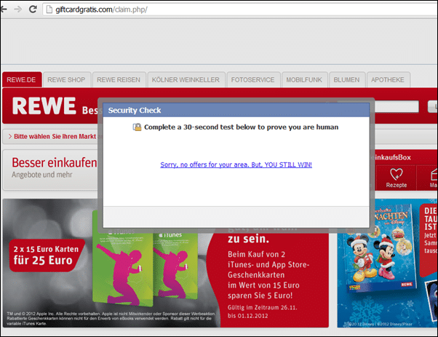Open the REWE SHOP tab
The width and height of the screenshot is (438, 337).
66,79
